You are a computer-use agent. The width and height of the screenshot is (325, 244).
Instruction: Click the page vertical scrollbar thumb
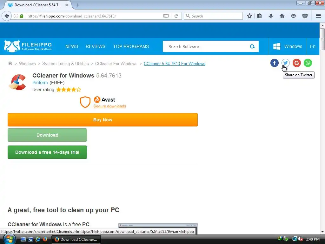pyautogui.click(x=322, y=39)
